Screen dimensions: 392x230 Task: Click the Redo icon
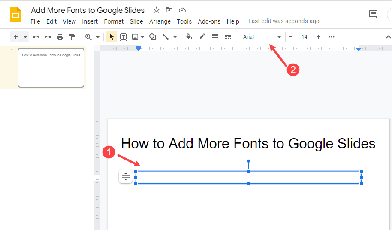tap(48, 37)
